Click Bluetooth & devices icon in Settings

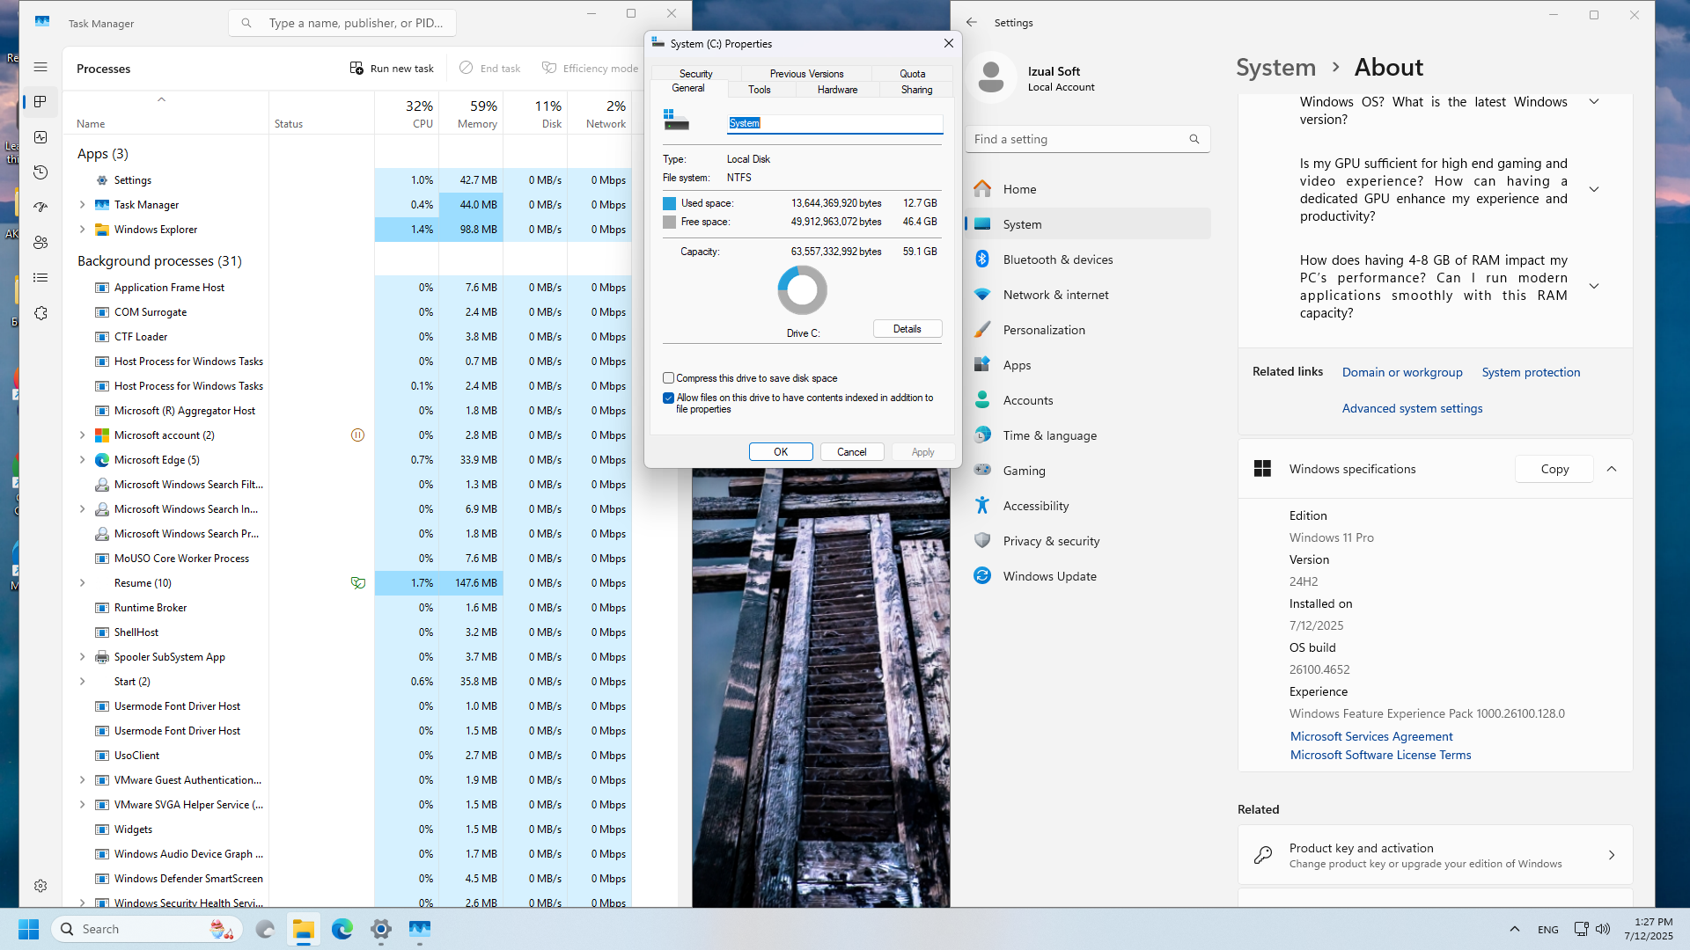pyautogui.click(x=982, y=259)
